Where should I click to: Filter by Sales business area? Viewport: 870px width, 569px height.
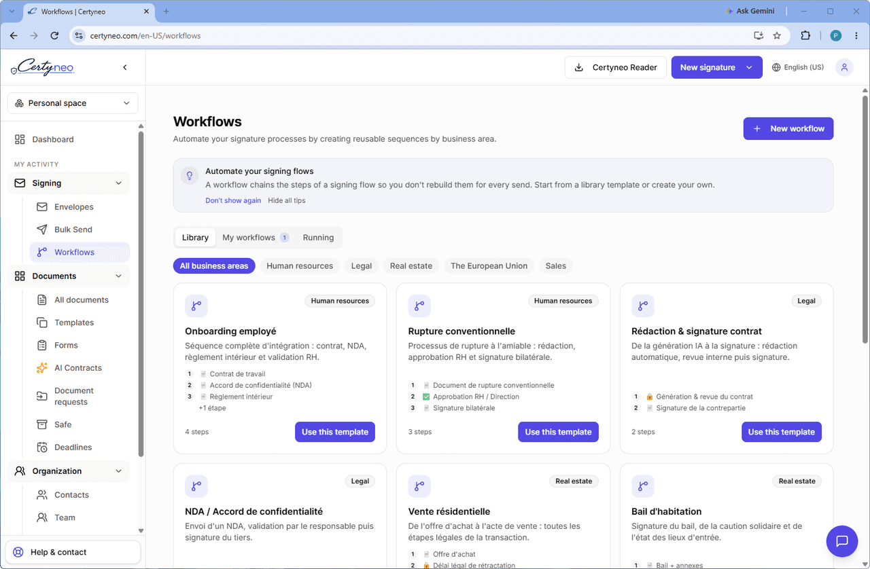pyautogui.click(x=556, y=266)
